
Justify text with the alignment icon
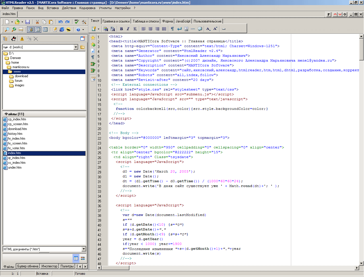[164, 29]
